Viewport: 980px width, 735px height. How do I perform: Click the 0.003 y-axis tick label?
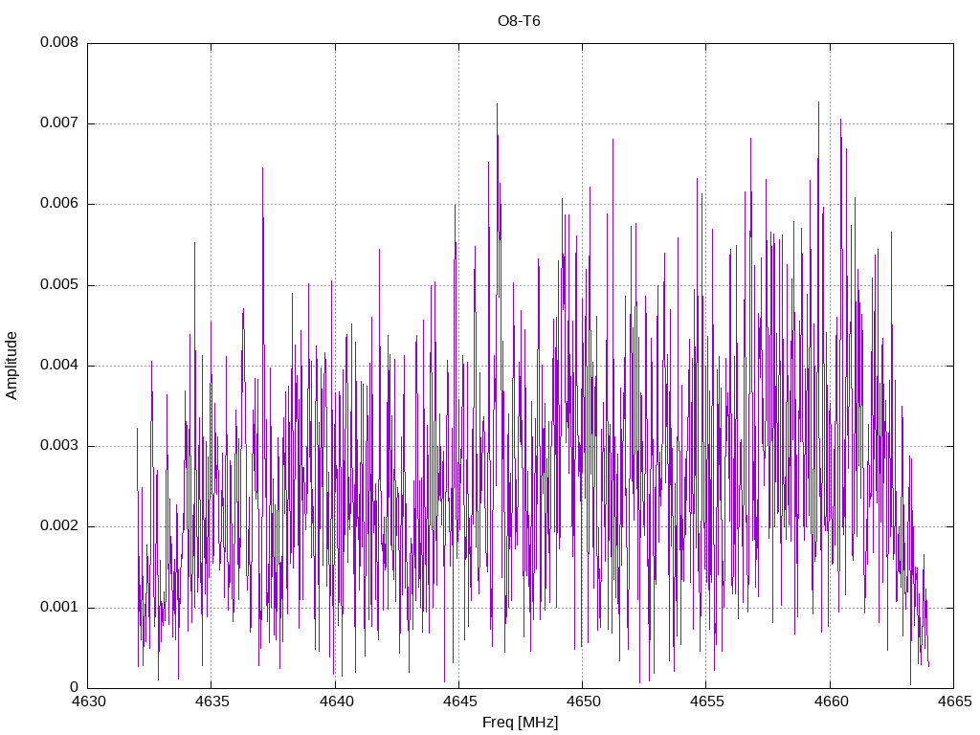pyautogui.click(x=59, y=446)
